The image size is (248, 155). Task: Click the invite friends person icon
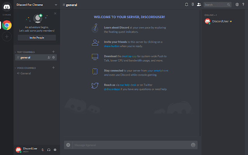pos(96,43)
